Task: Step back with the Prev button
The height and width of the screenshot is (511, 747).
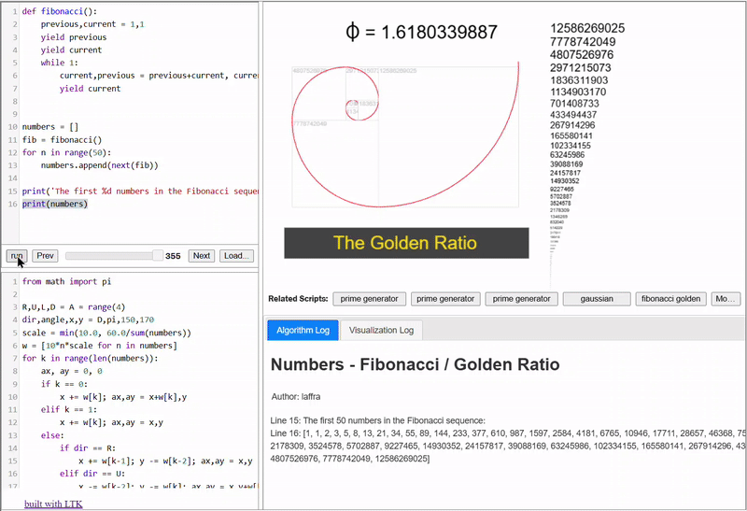Action: click(x=45, y=255)
